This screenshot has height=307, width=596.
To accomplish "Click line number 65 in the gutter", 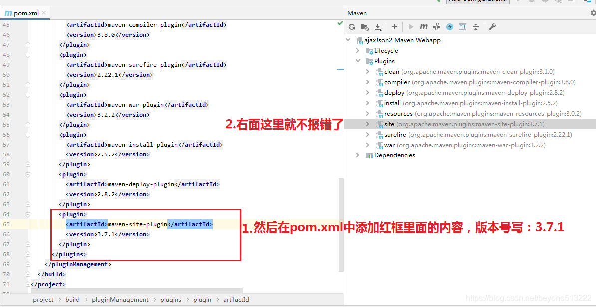I will coord(6,224).
